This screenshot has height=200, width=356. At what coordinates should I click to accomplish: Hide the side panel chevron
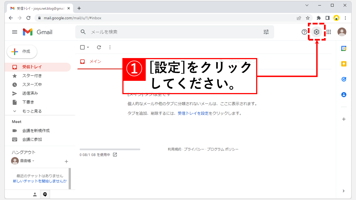[344, 191]
